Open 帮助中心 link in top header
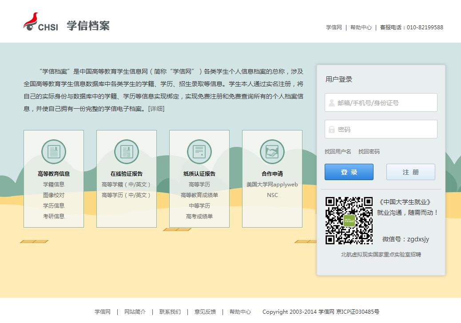This screenshot has height=323, width=461. 361,28
